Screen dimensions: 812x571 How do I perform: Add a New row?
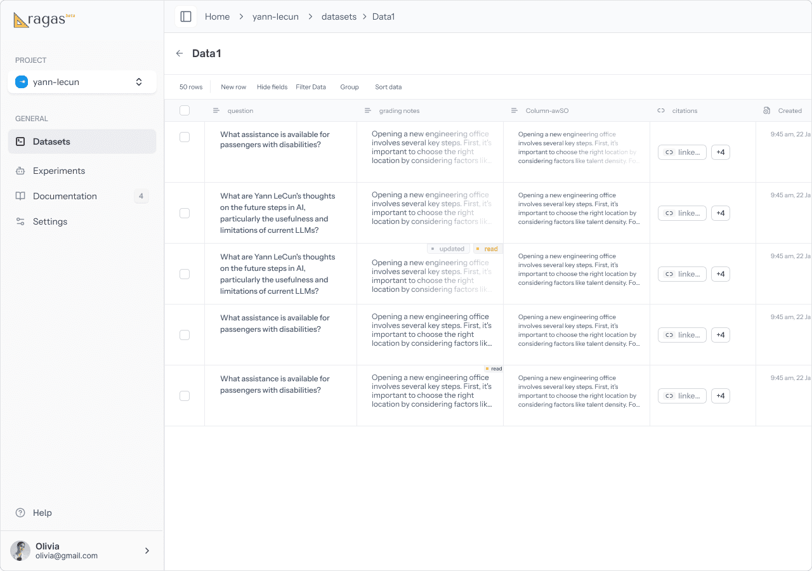233,87
